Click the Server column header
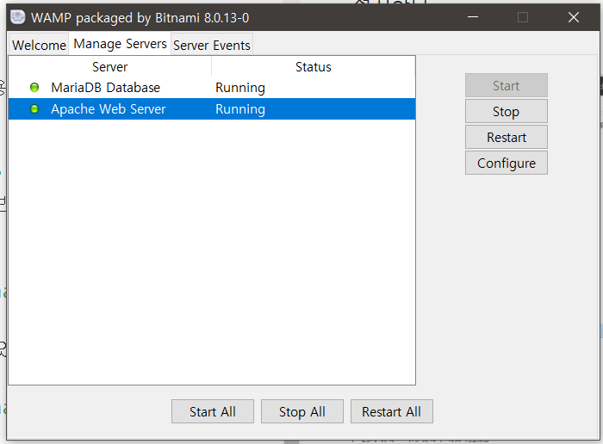Image resolution: width=603 pixels, height=444 pixels. (x=109, y=67)
